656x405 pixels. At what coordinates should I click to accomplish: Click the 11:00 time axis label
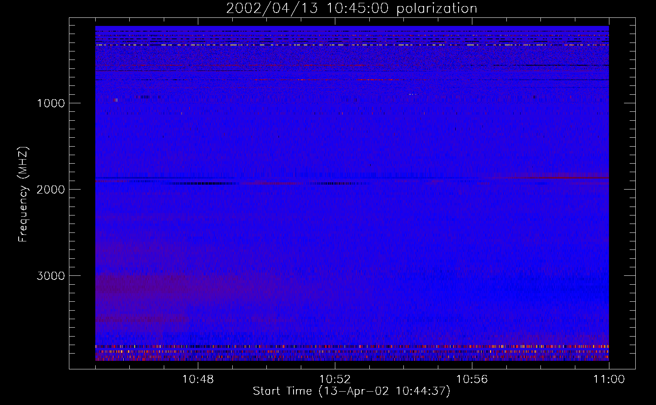[x=609, y=379]
